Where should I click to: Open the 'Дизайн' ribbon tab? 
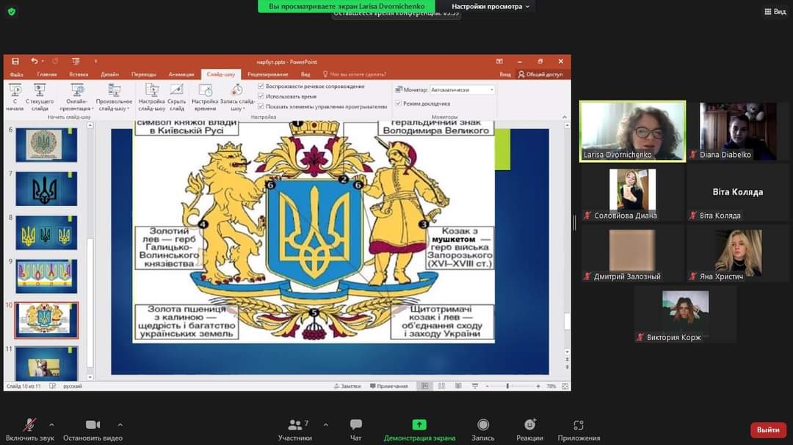tap(110, 74)
